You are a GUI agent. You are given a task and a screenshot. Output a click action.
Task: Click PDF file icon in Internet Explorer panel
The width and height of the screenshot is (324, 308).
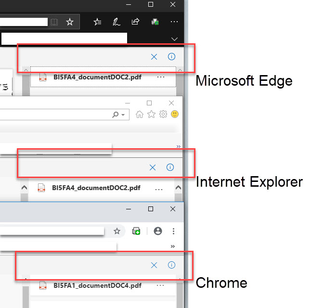tap(41, 188)
